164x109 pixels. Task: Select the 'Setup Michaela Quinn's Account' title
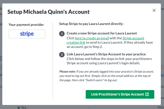[48, 12]
